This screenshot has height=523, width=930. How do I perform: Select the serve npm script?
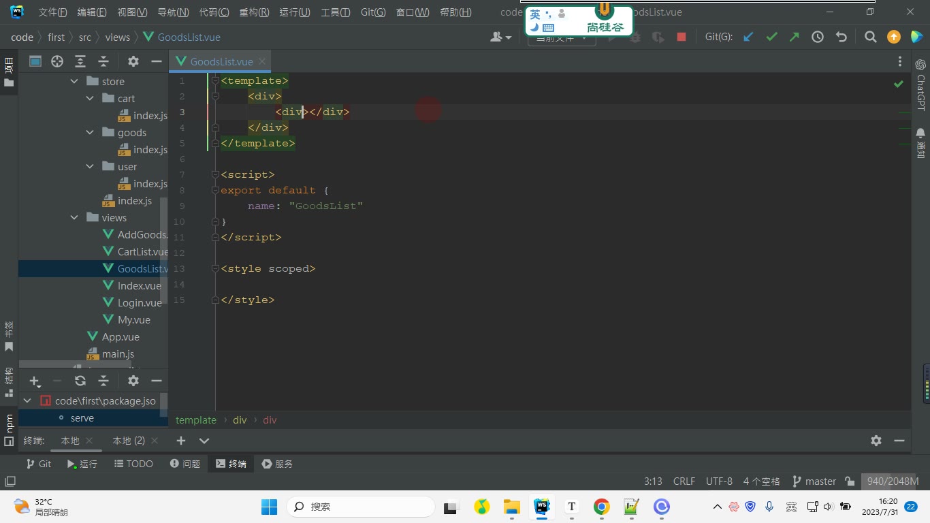(82, 418)
